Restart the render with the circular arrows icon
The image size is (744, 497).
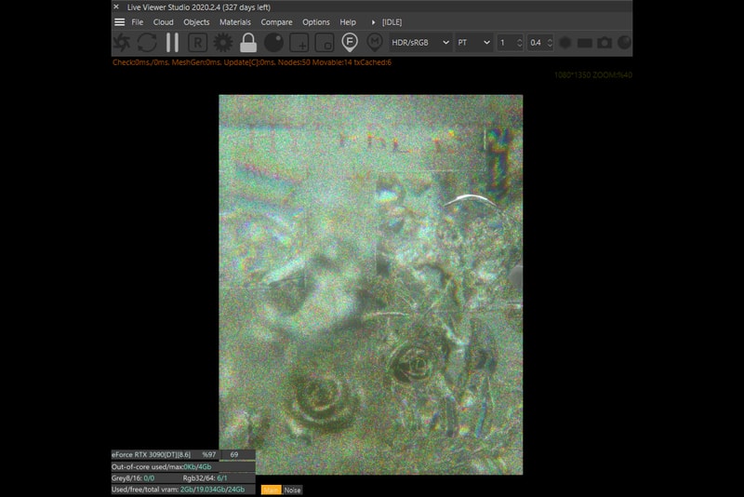147,43
